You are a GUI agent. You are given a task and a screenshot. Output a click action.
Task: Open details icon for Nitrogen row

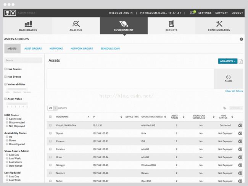[x=240, y=165]
